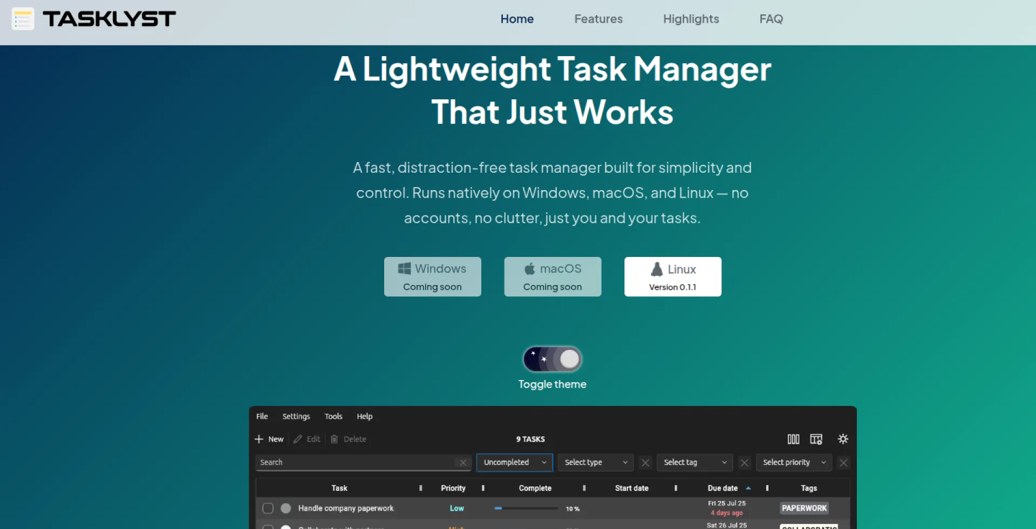Go to the Home nav link
The image size is (1036, 529).
(x=516, y=19)
